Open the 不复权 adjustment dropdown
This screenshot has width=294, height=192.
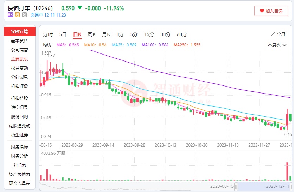pyautogui.click(x=277, y=45)
